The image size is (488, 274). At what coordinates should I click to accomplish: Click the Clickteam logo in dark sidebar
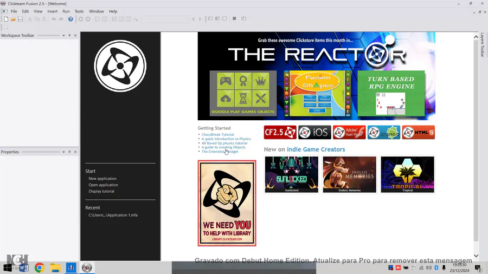(120, 66)
